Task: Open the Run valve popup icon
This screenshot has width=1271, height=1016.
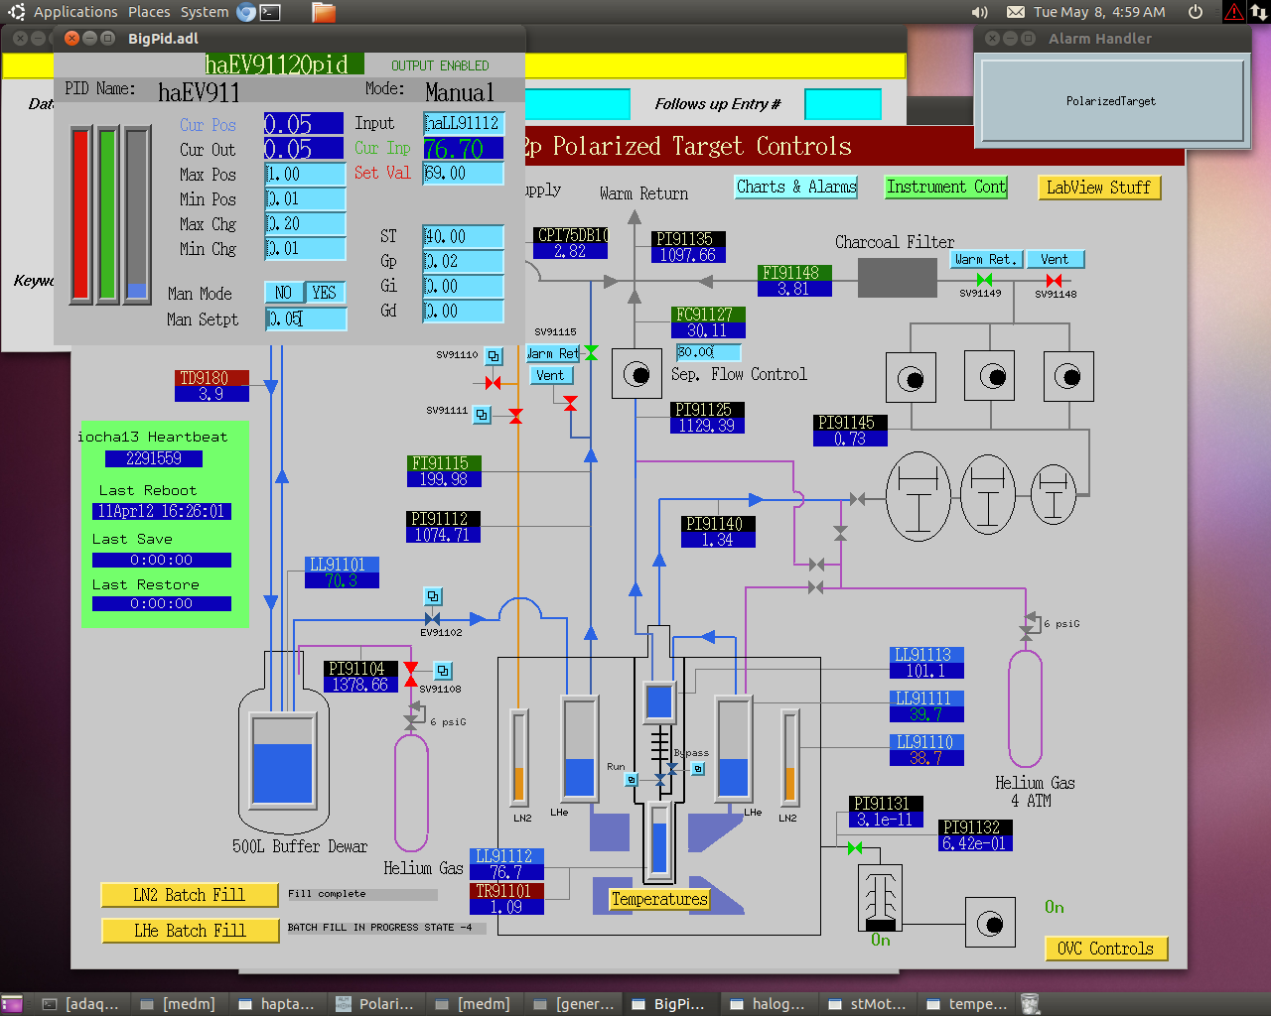Action: pyautogui.click(x=631, y=780)
